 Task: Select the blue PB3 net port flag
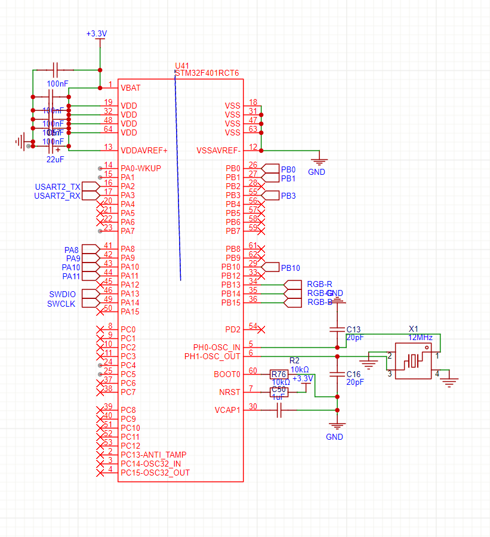[270, 195]
